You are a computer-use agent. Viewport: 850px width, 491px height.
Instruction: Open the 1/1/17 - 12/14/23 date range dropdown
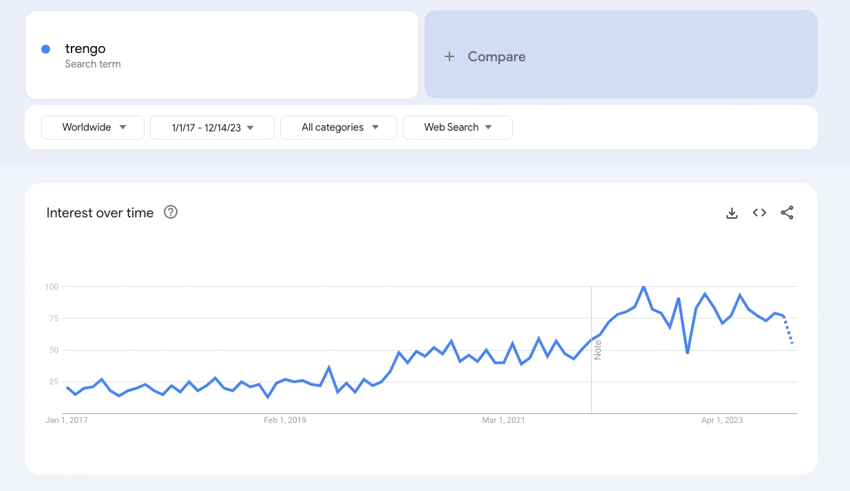[212, 127]
